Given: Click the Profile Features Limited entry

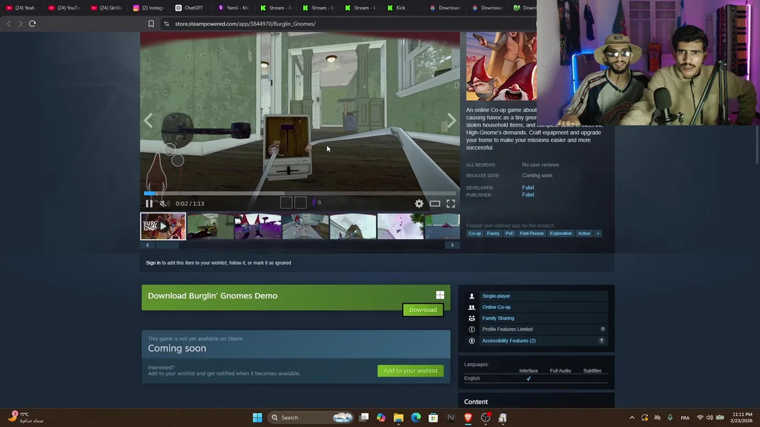Looking at the screenshot, I should point(508,329).
